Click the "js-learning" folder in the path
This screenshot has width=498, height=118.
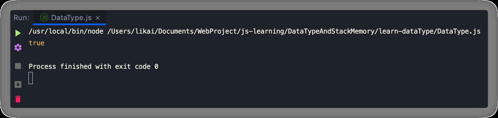tap(263, 31)
